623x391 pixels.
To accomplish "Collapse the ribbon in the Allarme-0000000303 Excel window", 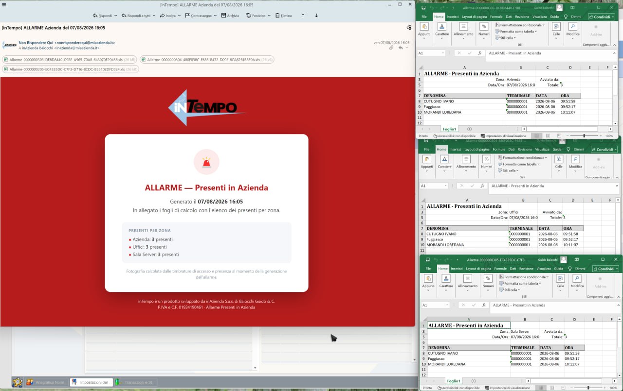I will (x=613, y=44).
